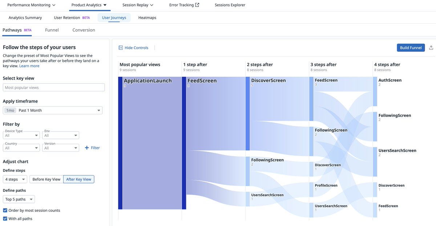Click the Hide Controls panel icon
The height and width of the screenshot is (226, 436).
click(x=121, y=48)
